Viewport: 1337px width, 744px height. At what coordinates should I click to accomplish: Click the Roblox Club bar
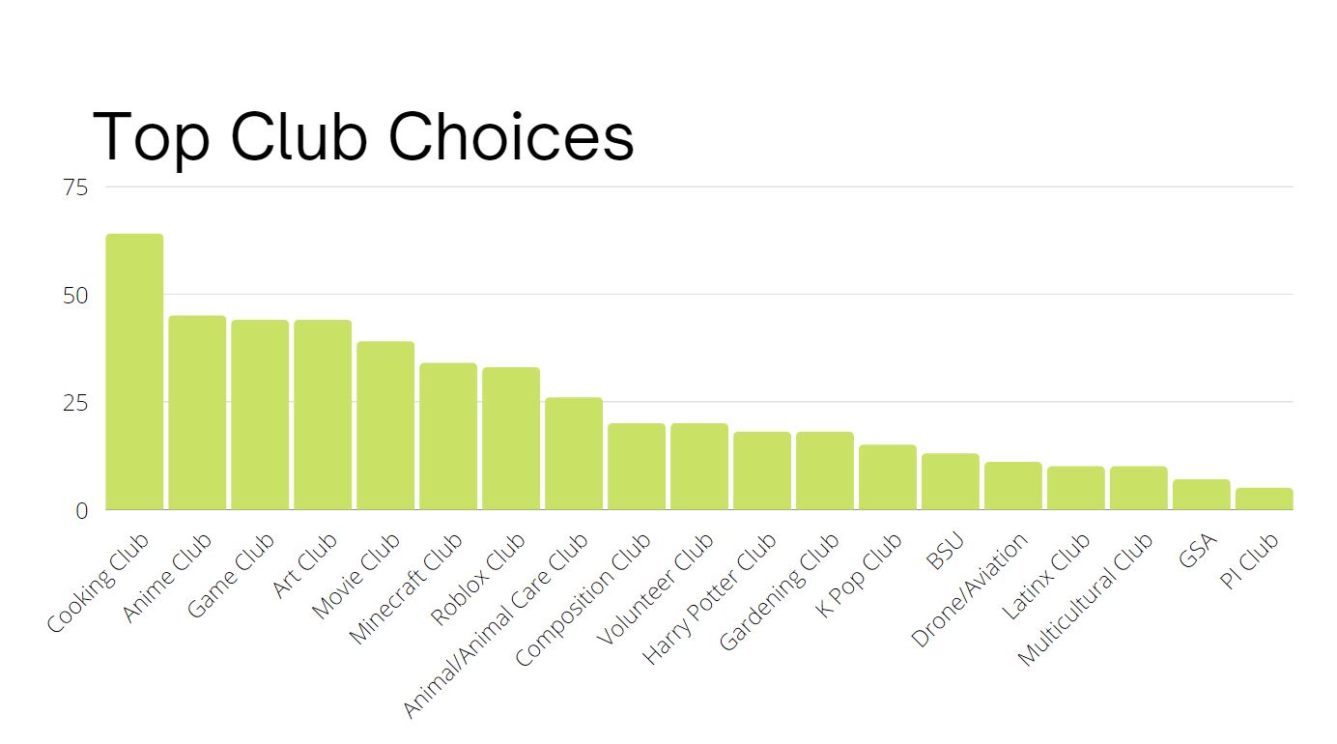click(511, 439)
